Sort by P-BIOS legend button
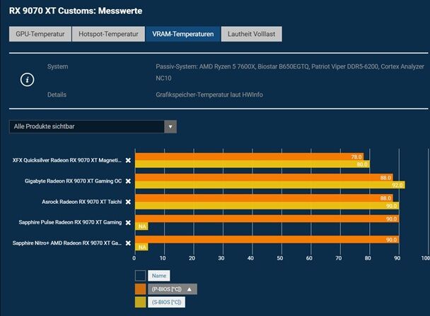430x316 pixels. tap(173, 289)
